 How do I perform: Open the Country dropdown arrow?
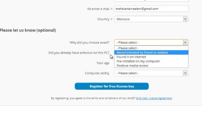click(185, 19)
